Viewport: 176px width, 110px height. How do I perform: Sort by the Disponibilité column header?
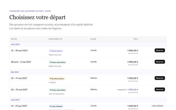click(x=55, y=39)
